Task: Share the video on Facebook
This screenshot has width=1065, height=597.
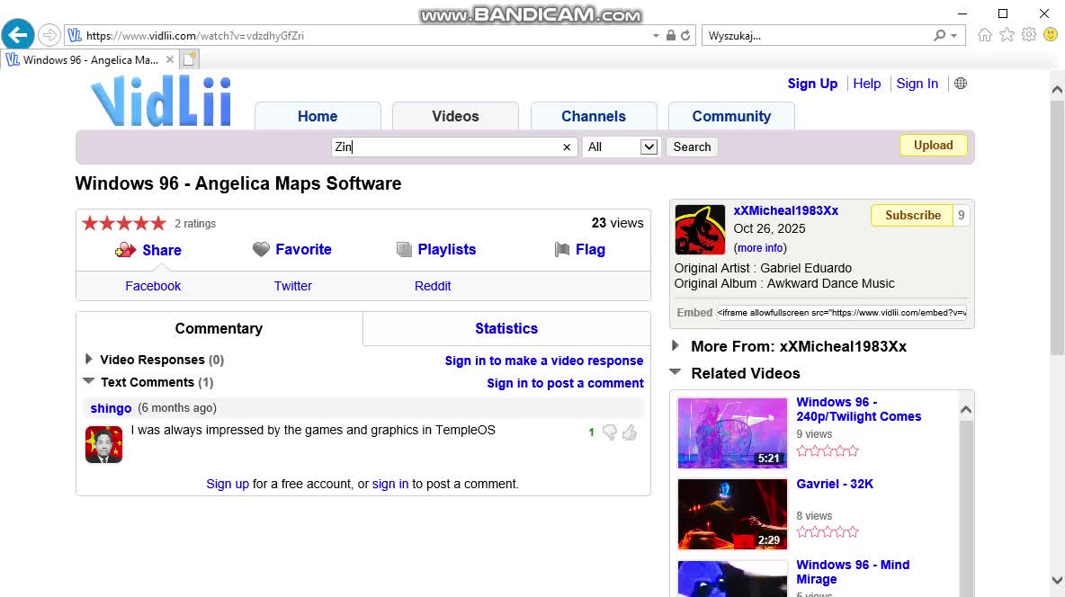Action: [x=153, y=286]
